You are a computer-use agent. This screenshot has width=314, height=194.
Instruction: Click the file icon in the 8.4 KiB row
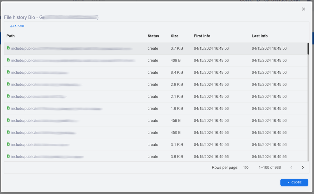pyautogui.click(x=8, y=72)
